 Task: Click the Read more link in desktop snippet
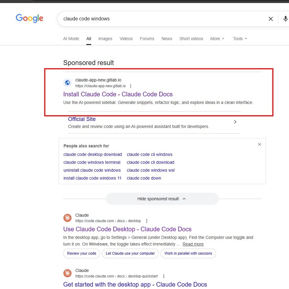193,244
